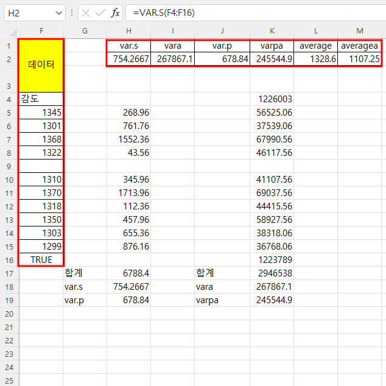This screenshot has height=386, width=386.
Task: Click the cell containing 1223789
Action: pos(272,260)
